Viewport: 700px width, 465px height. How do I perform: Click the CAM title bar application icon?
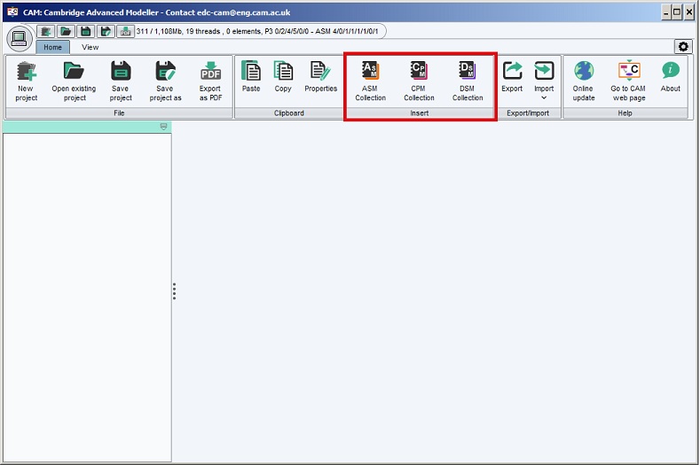coord(13,12)
